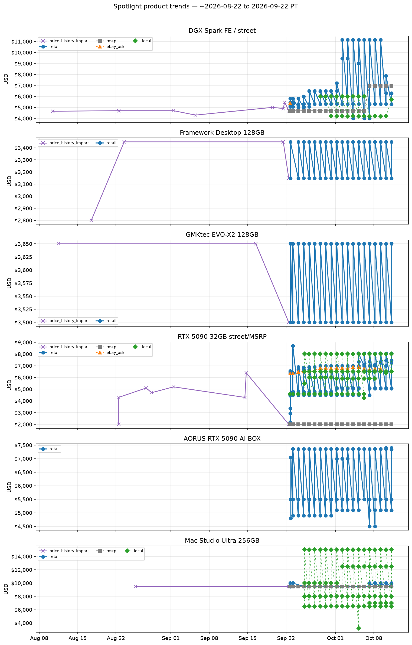Click "ebay_ask" in the DGX Spark legend
This screenshot has height=645, width=412.
(x=115, y=47)
